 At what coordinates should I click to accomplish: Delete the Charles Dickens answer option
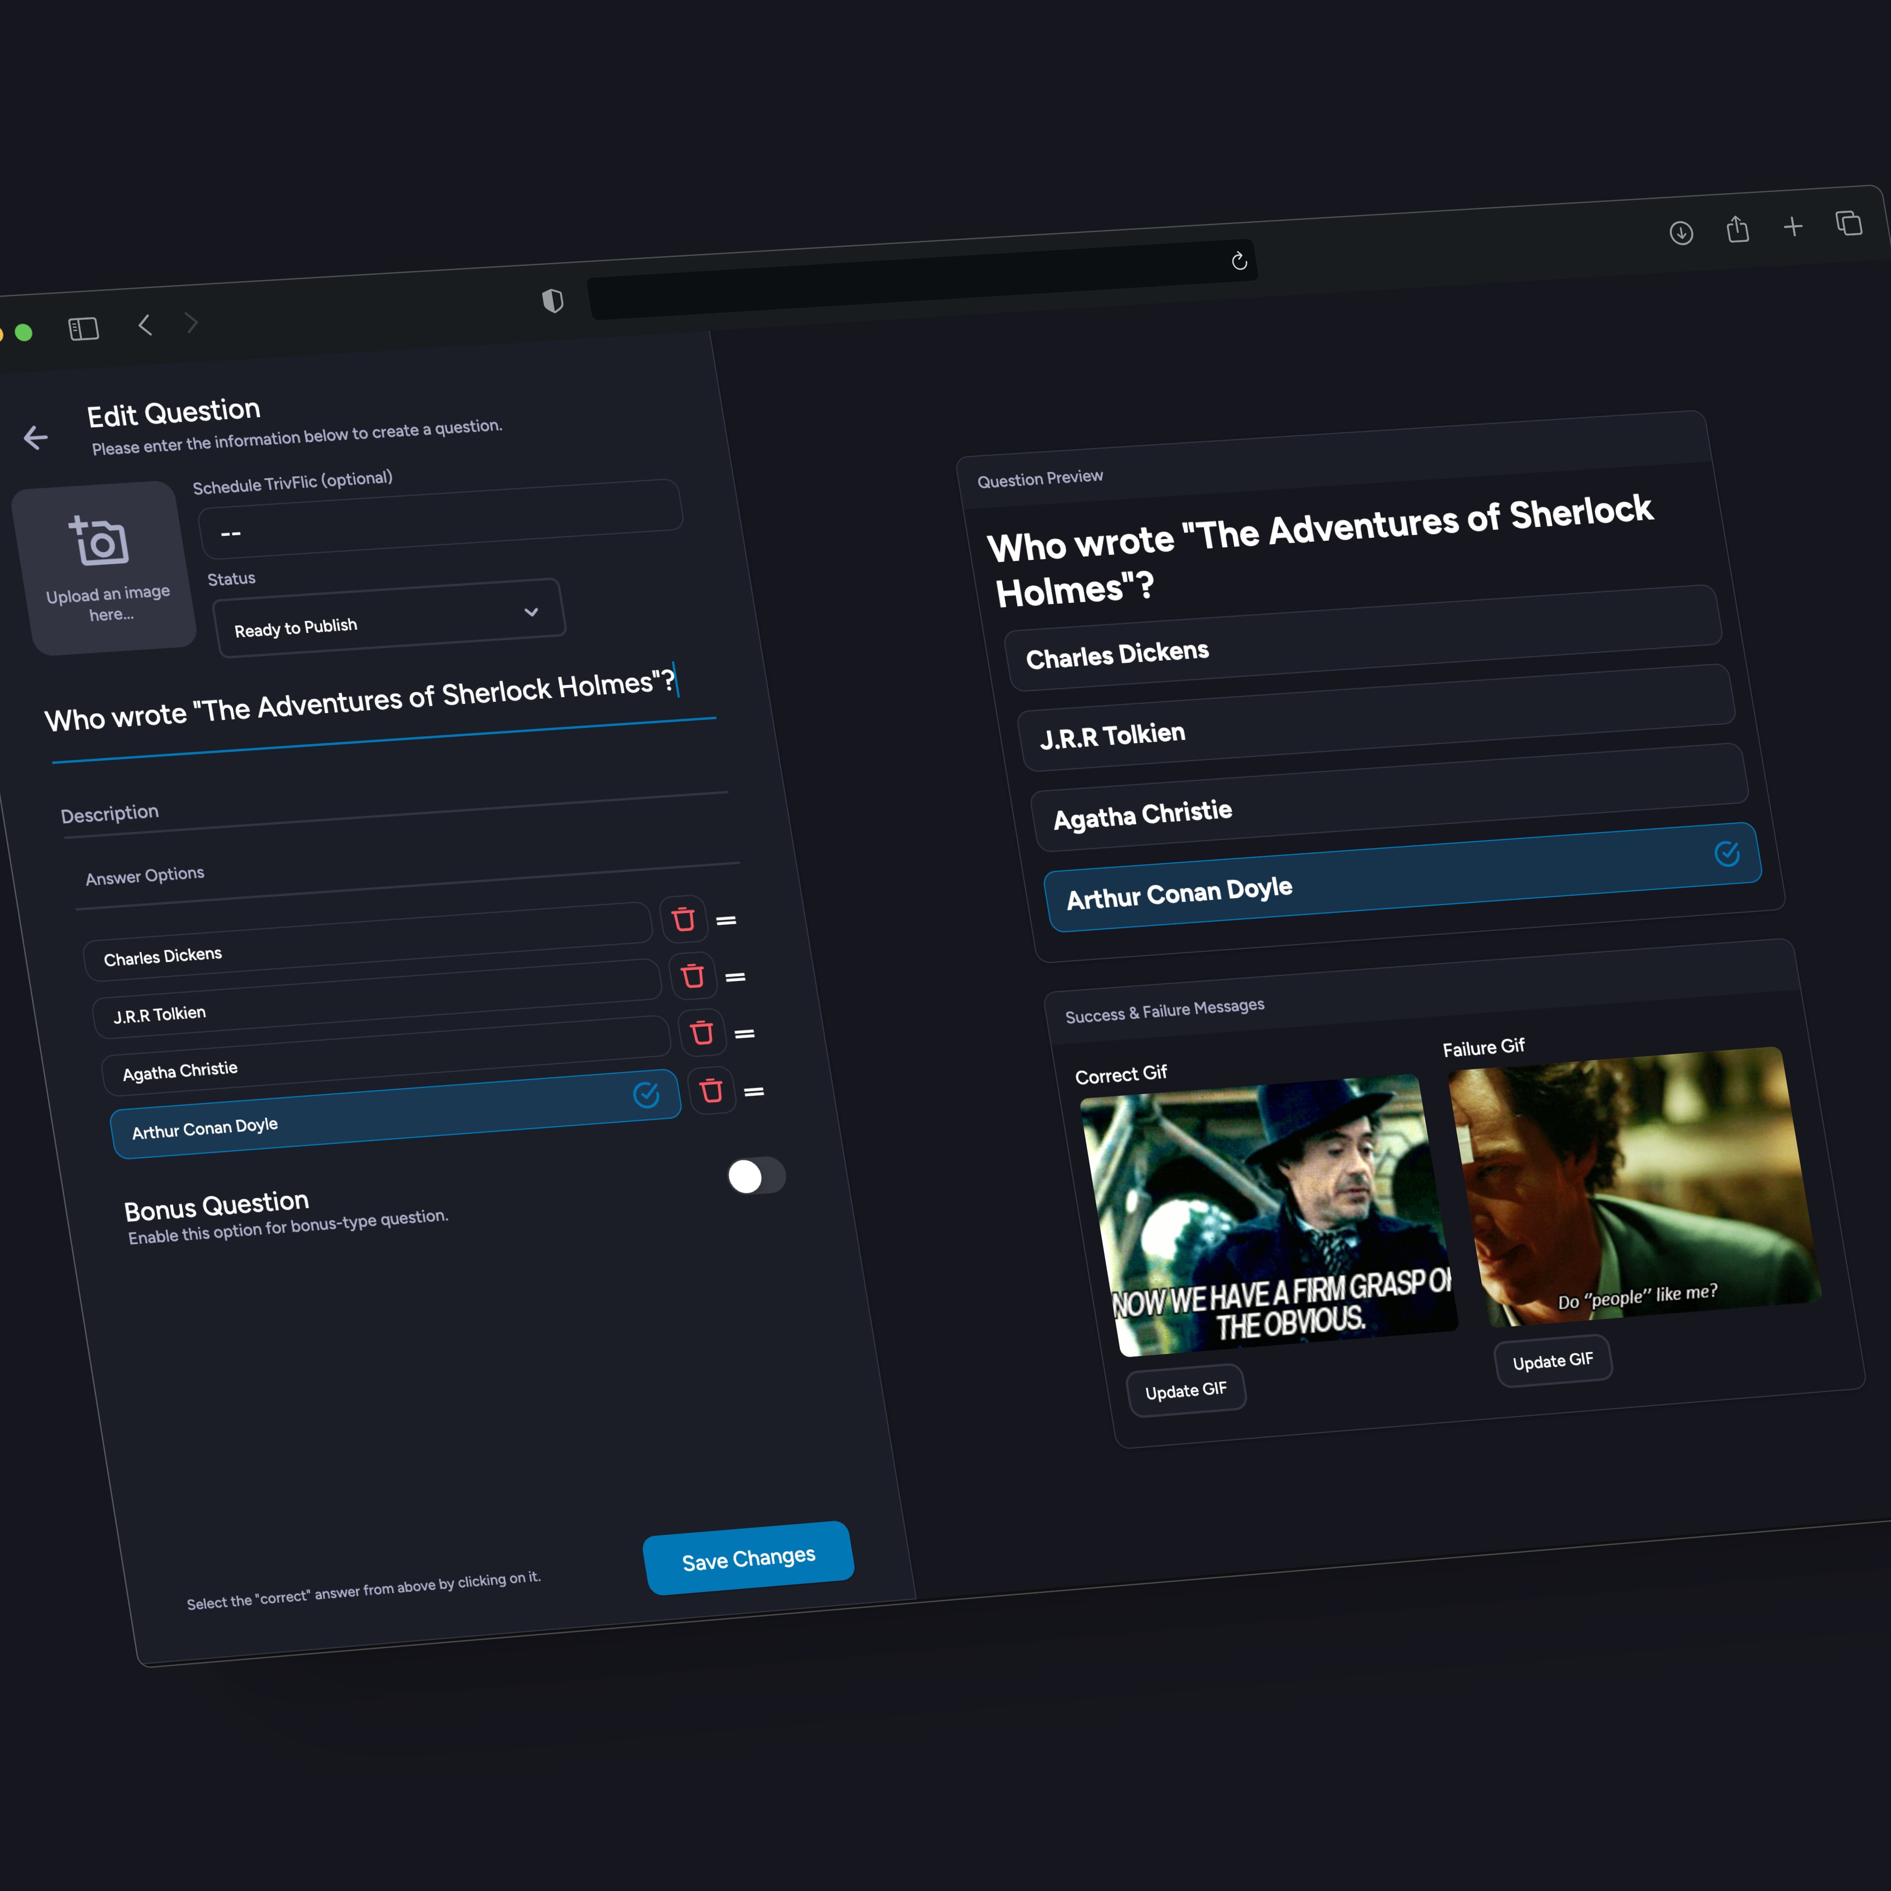click(x=683, y=919)
